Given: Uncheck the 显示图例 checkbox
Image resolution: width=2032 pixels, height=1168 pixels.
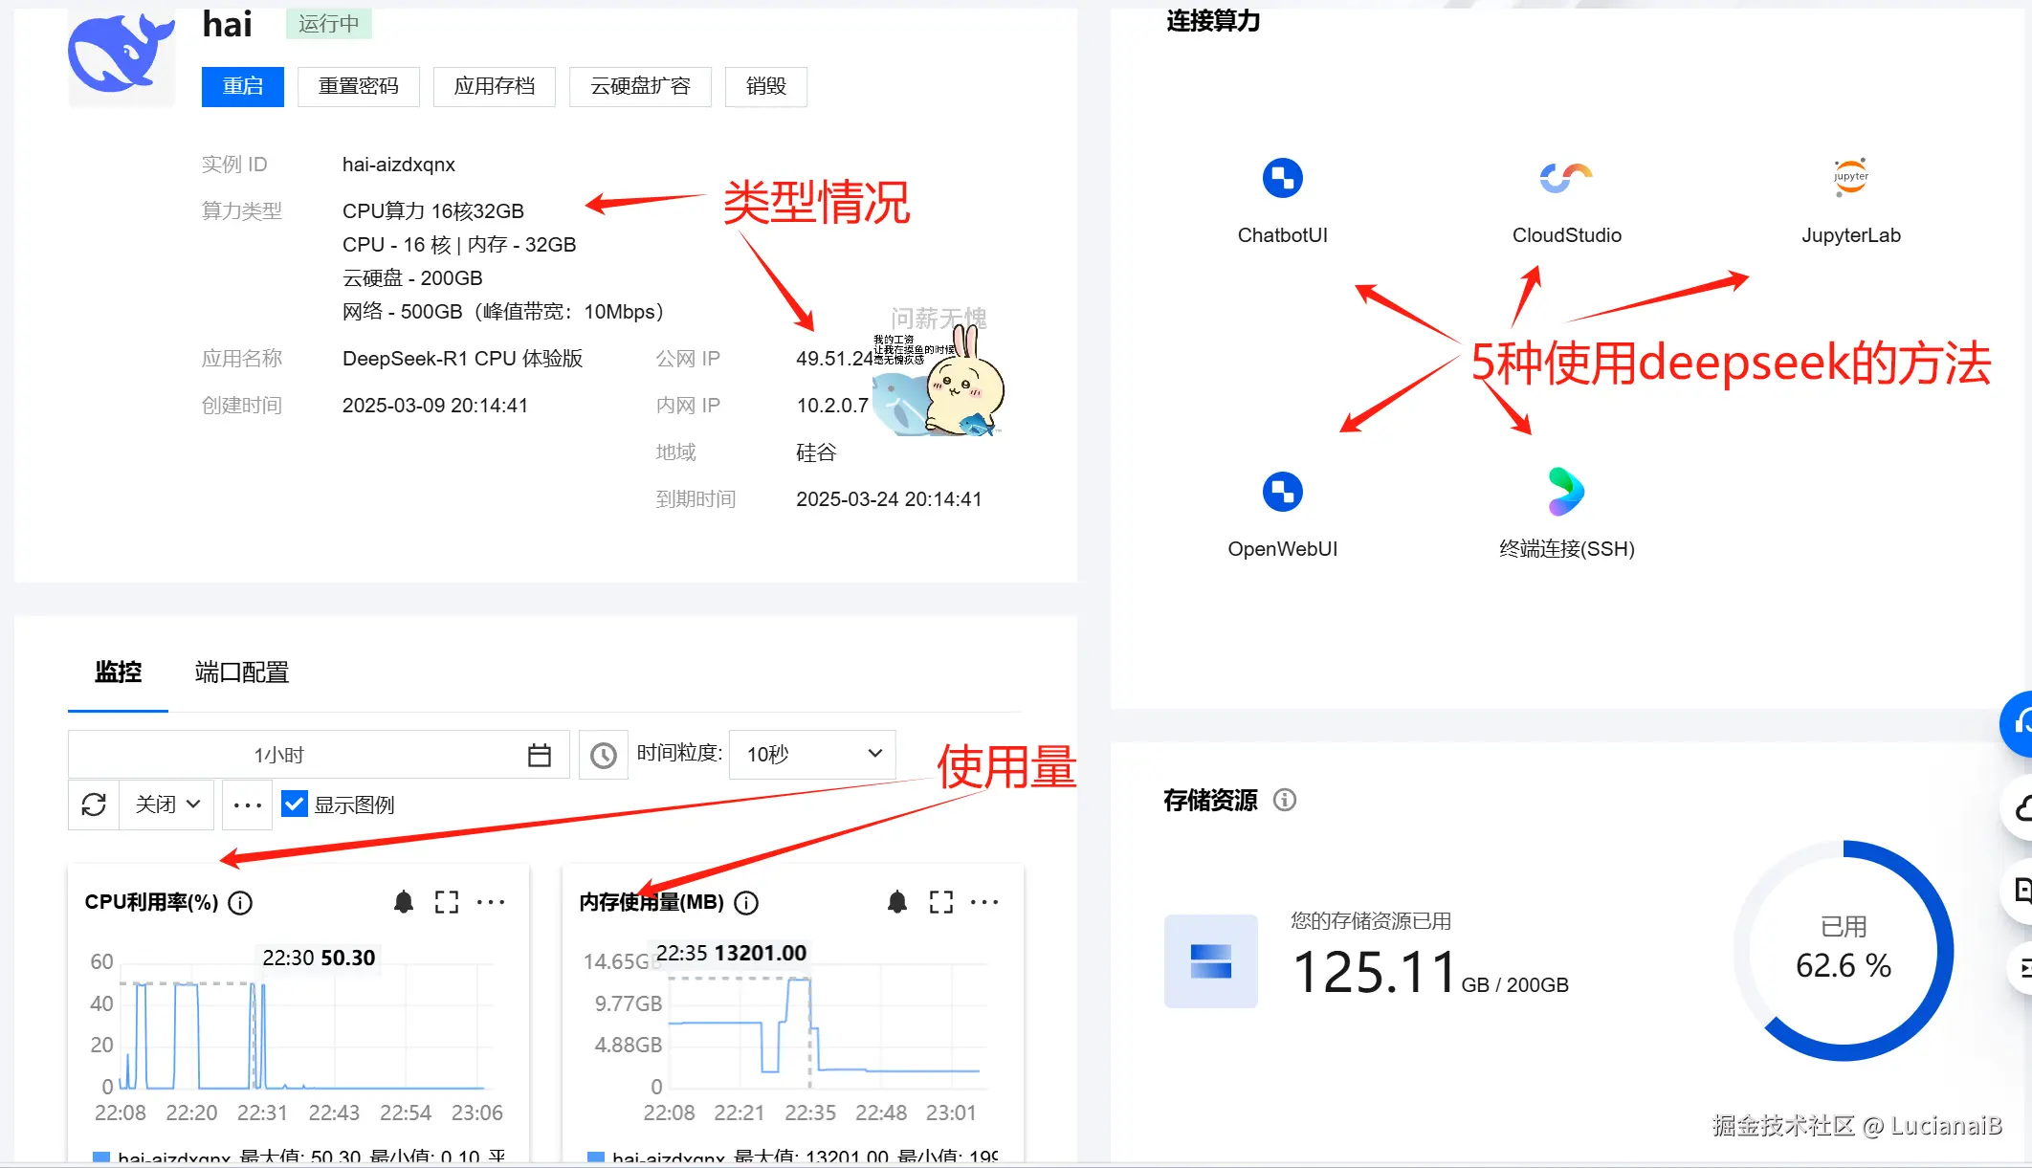Looking at the screenshot, I should 295,804.
